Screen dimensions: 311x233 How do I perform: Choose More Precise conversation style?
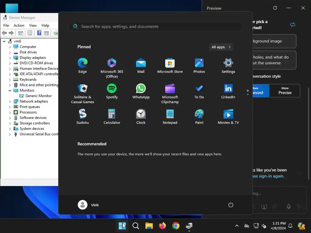tap(285, 91)
